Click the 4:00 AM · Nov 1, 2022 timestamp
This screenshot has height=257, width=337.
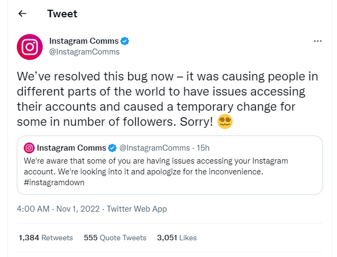coord(58,209)
